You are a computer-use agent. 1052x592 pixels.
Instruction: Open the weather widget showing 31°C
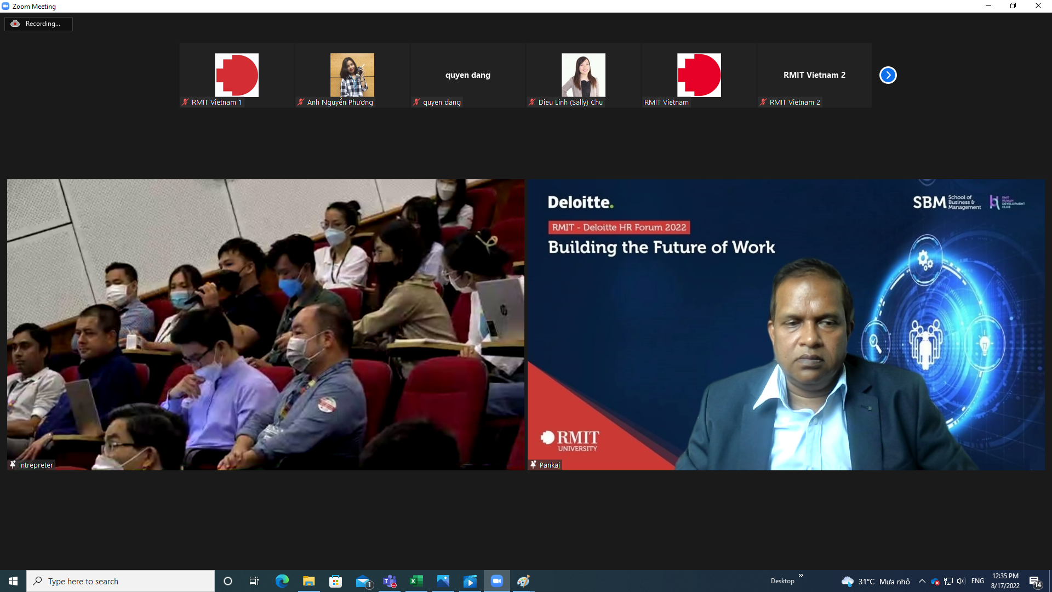click(876, 582)
